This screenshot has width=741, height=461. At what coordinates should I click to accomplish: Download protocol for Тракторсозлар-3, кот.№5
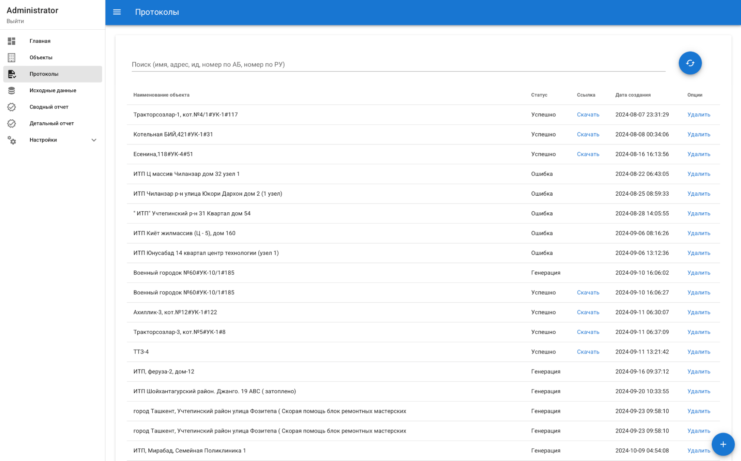click(588, 332)
